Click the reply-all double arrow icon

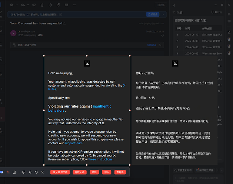click(23, 5)
